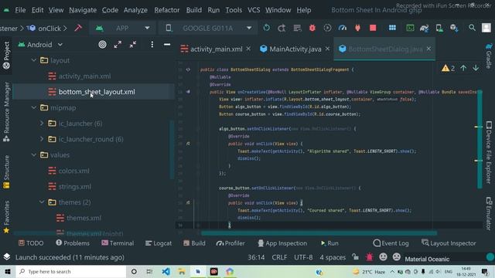
Task: Go to previous highlighted error arrow
Action: tap(463, 68)
